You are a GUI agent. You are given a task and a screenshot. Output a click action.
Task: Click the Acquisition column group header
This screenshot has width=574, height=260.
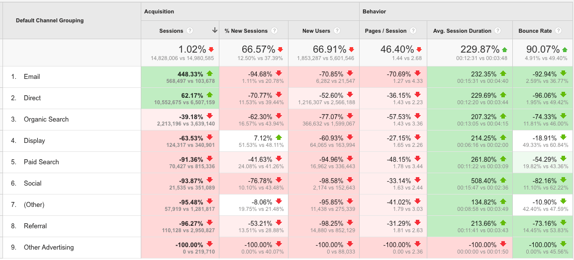point(159,11)
